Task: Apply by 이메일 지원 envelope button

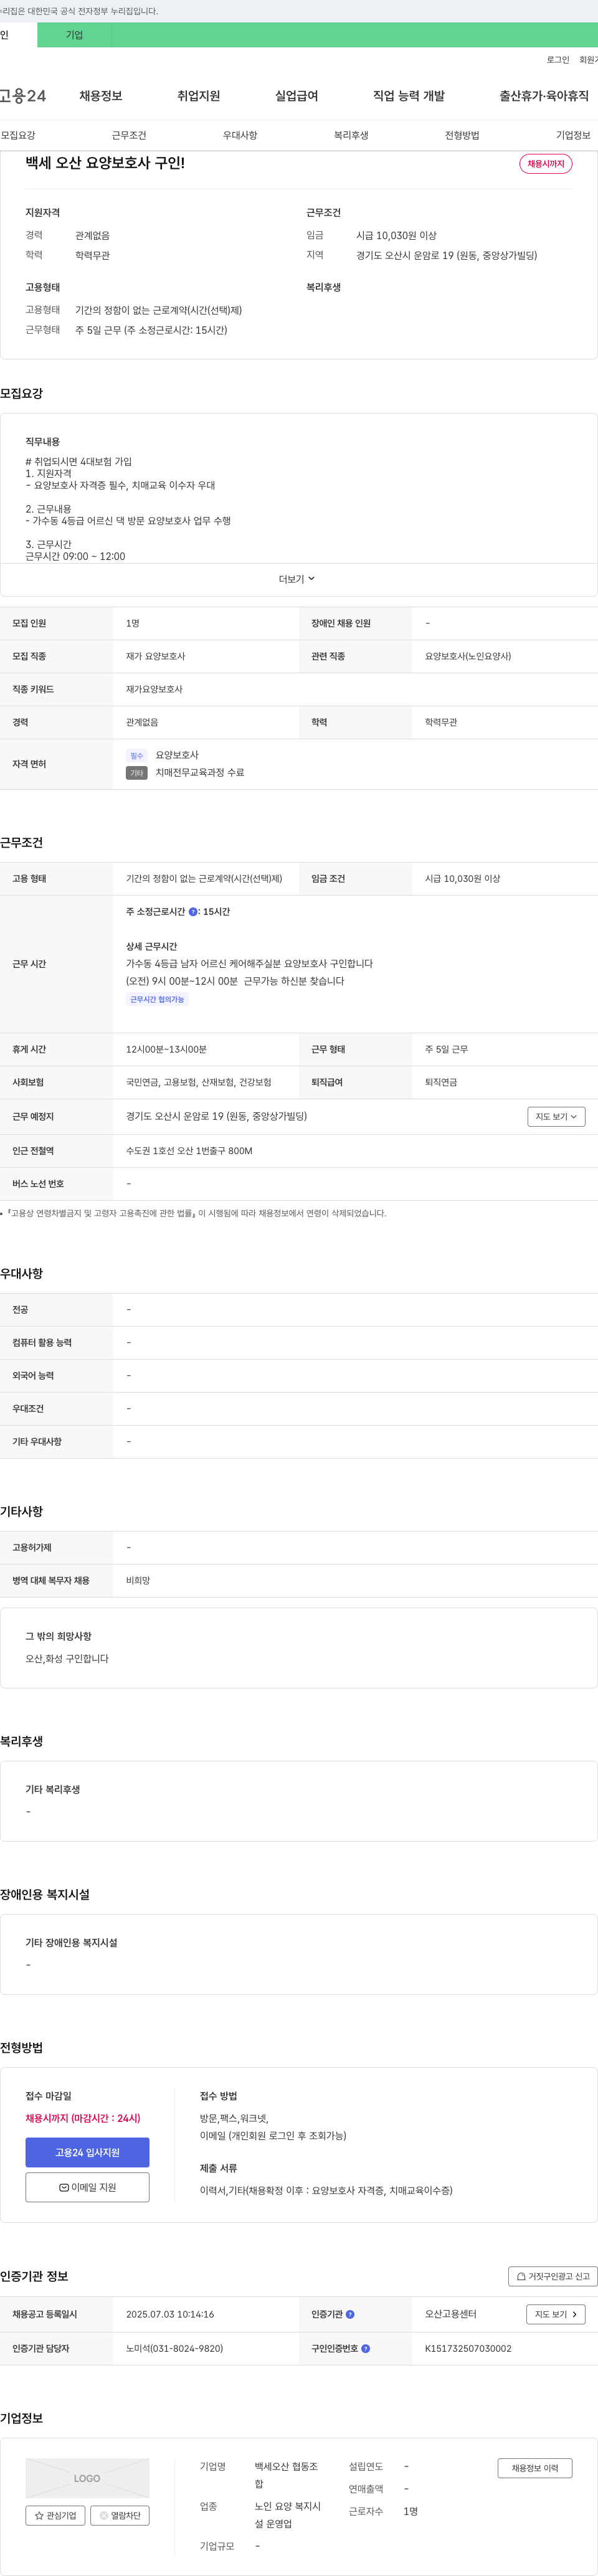Action: (87, 2187)
